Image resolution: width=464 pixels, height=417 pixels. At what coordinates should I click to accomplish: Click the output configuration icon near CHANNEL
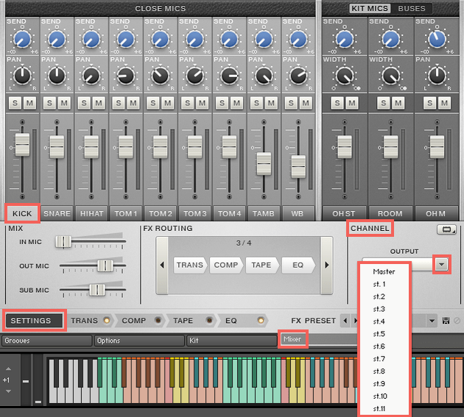tap(446, 229)
